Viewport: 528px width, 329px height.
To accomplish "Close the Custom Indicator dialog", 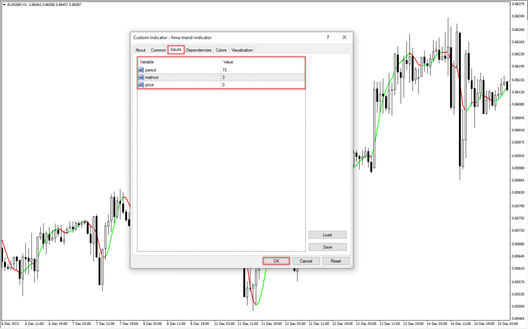I will tap(344, 38).
